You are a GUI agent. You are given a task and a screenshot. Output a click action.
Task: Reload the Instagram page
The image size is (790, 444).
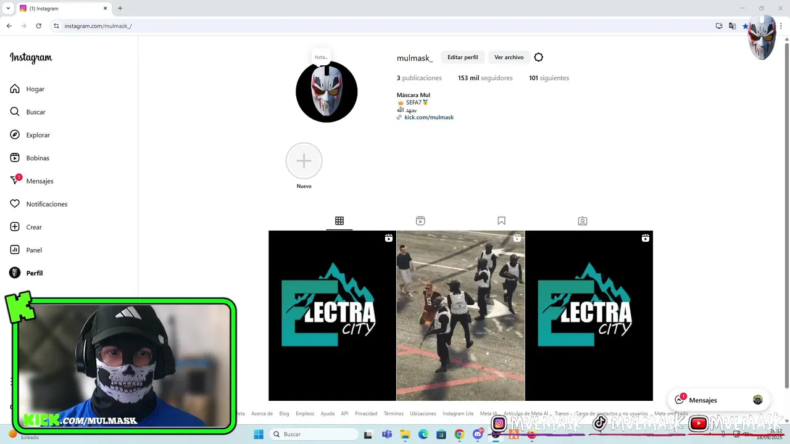[x=38, y=26]
